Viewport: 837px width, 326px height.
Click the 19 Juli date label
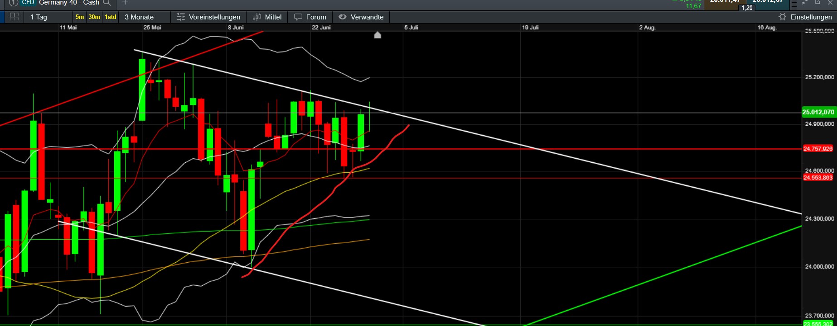[x=530, y=28]
